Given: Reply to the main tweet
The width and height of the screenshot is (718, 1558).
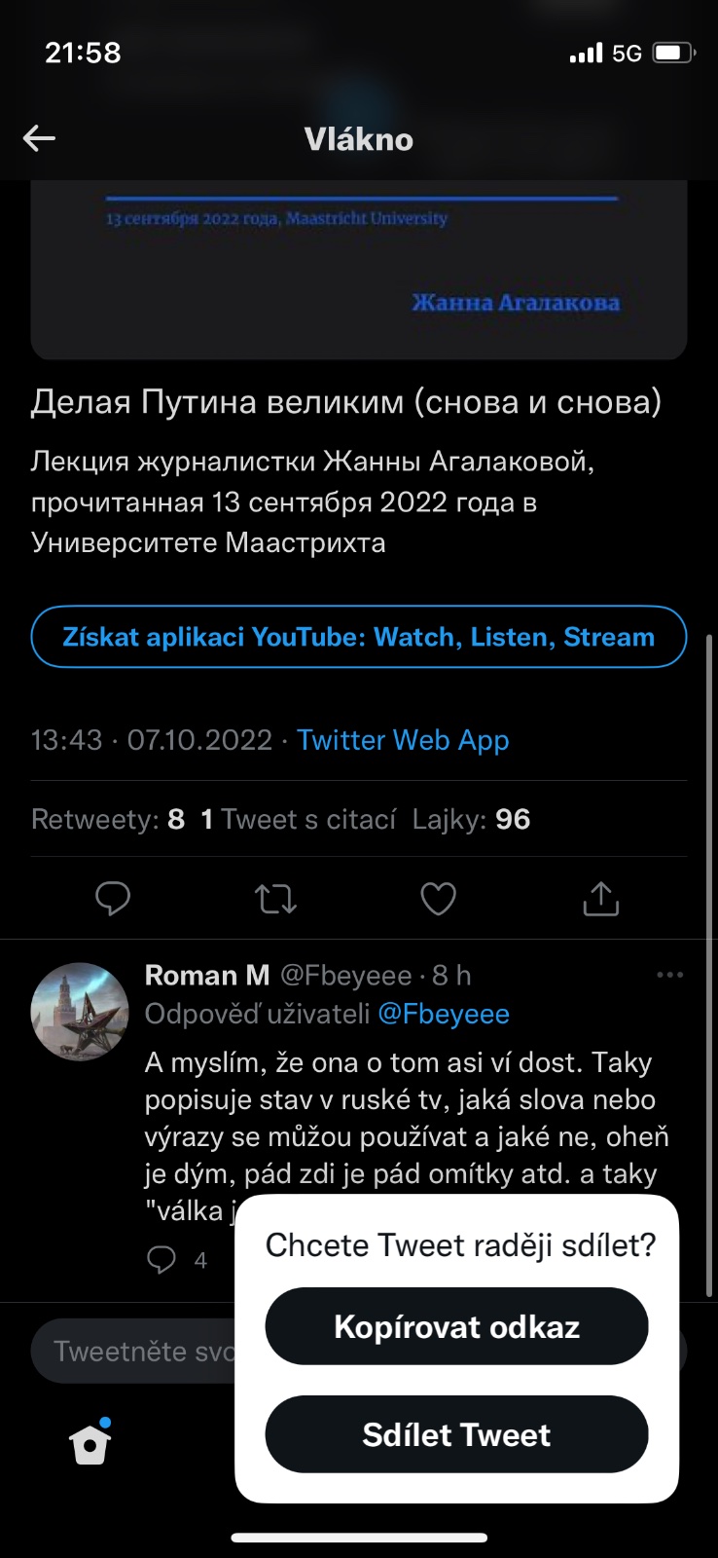Looking at the screenshot, I should 113,898.
